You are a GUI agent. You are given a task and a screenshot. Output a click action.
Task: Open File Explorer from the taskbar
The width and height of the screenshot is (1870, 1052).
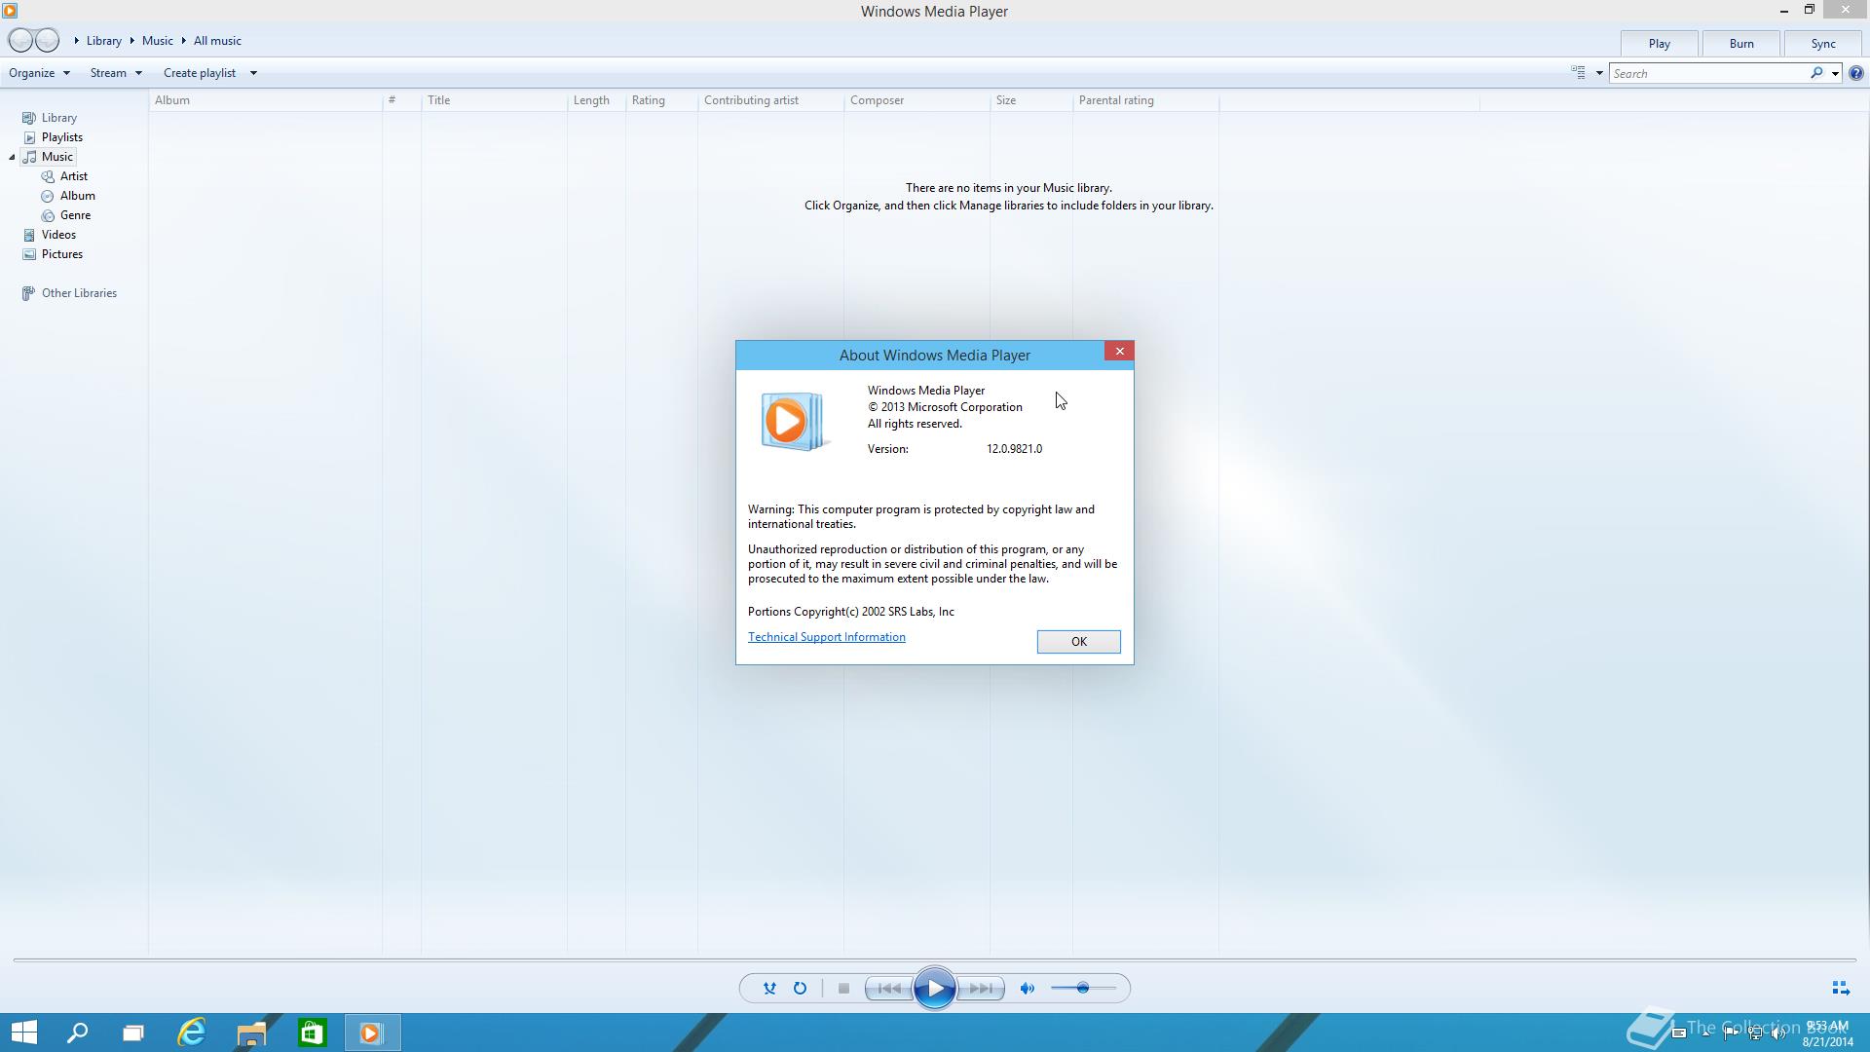[251, 1033]
